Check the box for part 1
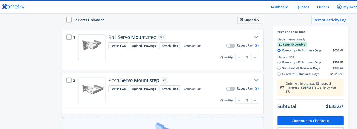This screenshot has height=129, width=357. point(69,37)
